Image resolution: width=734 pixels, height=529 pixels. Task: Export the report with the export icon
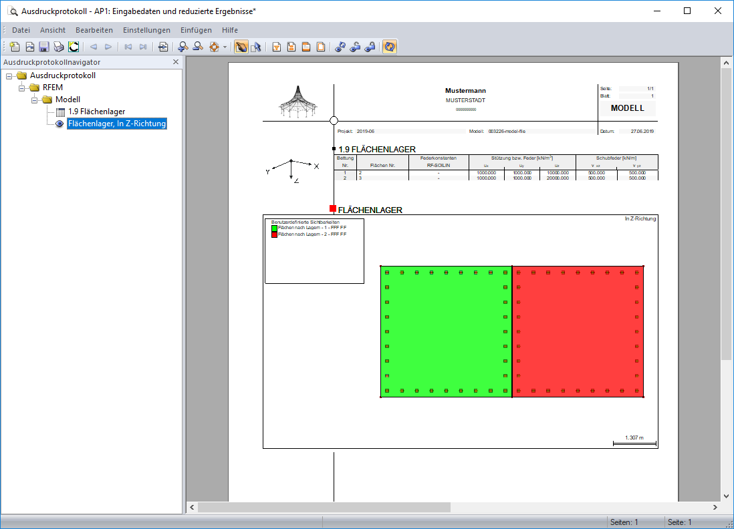click(x=162, y=47)
